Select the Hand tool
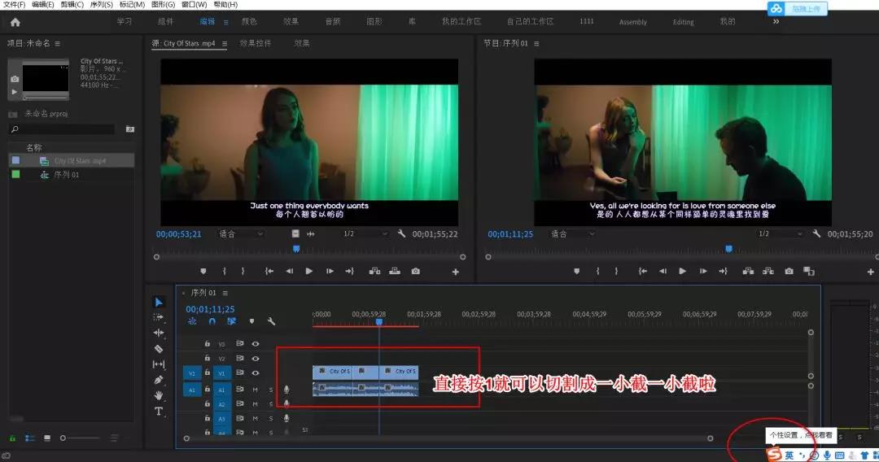Image resolution: width=879 pixels, height=462 pixels. [159, 395]
